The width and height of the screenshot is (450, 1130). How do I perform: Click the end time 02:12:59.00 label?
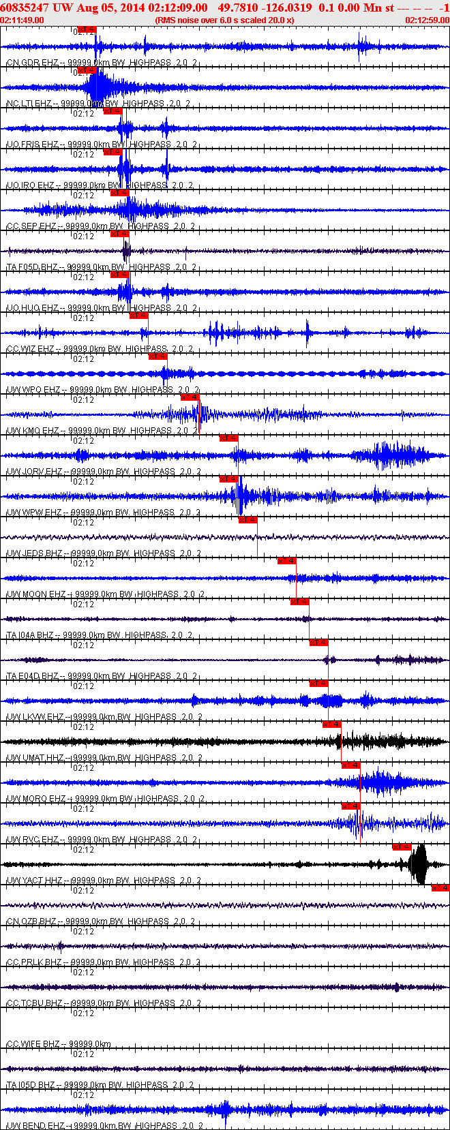click(427, 20)
